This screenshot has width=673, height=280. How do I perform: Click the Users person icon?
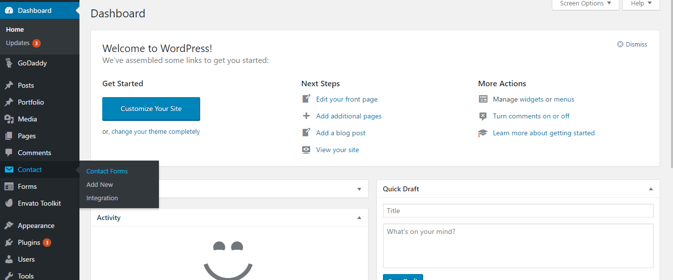point(9,259)
